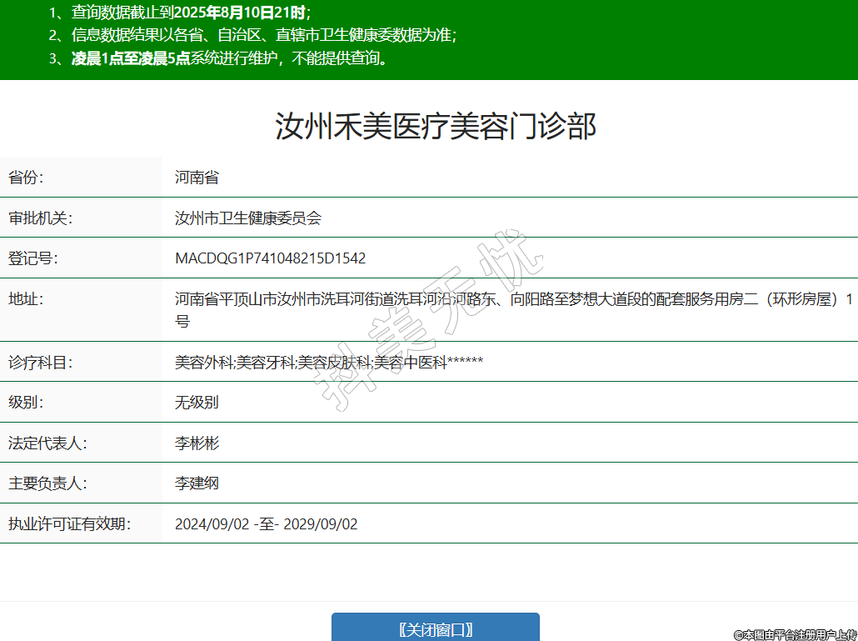Click the 主要负责人 row label
Viewport: 858px width, 641px height.
tap(47, 483)
